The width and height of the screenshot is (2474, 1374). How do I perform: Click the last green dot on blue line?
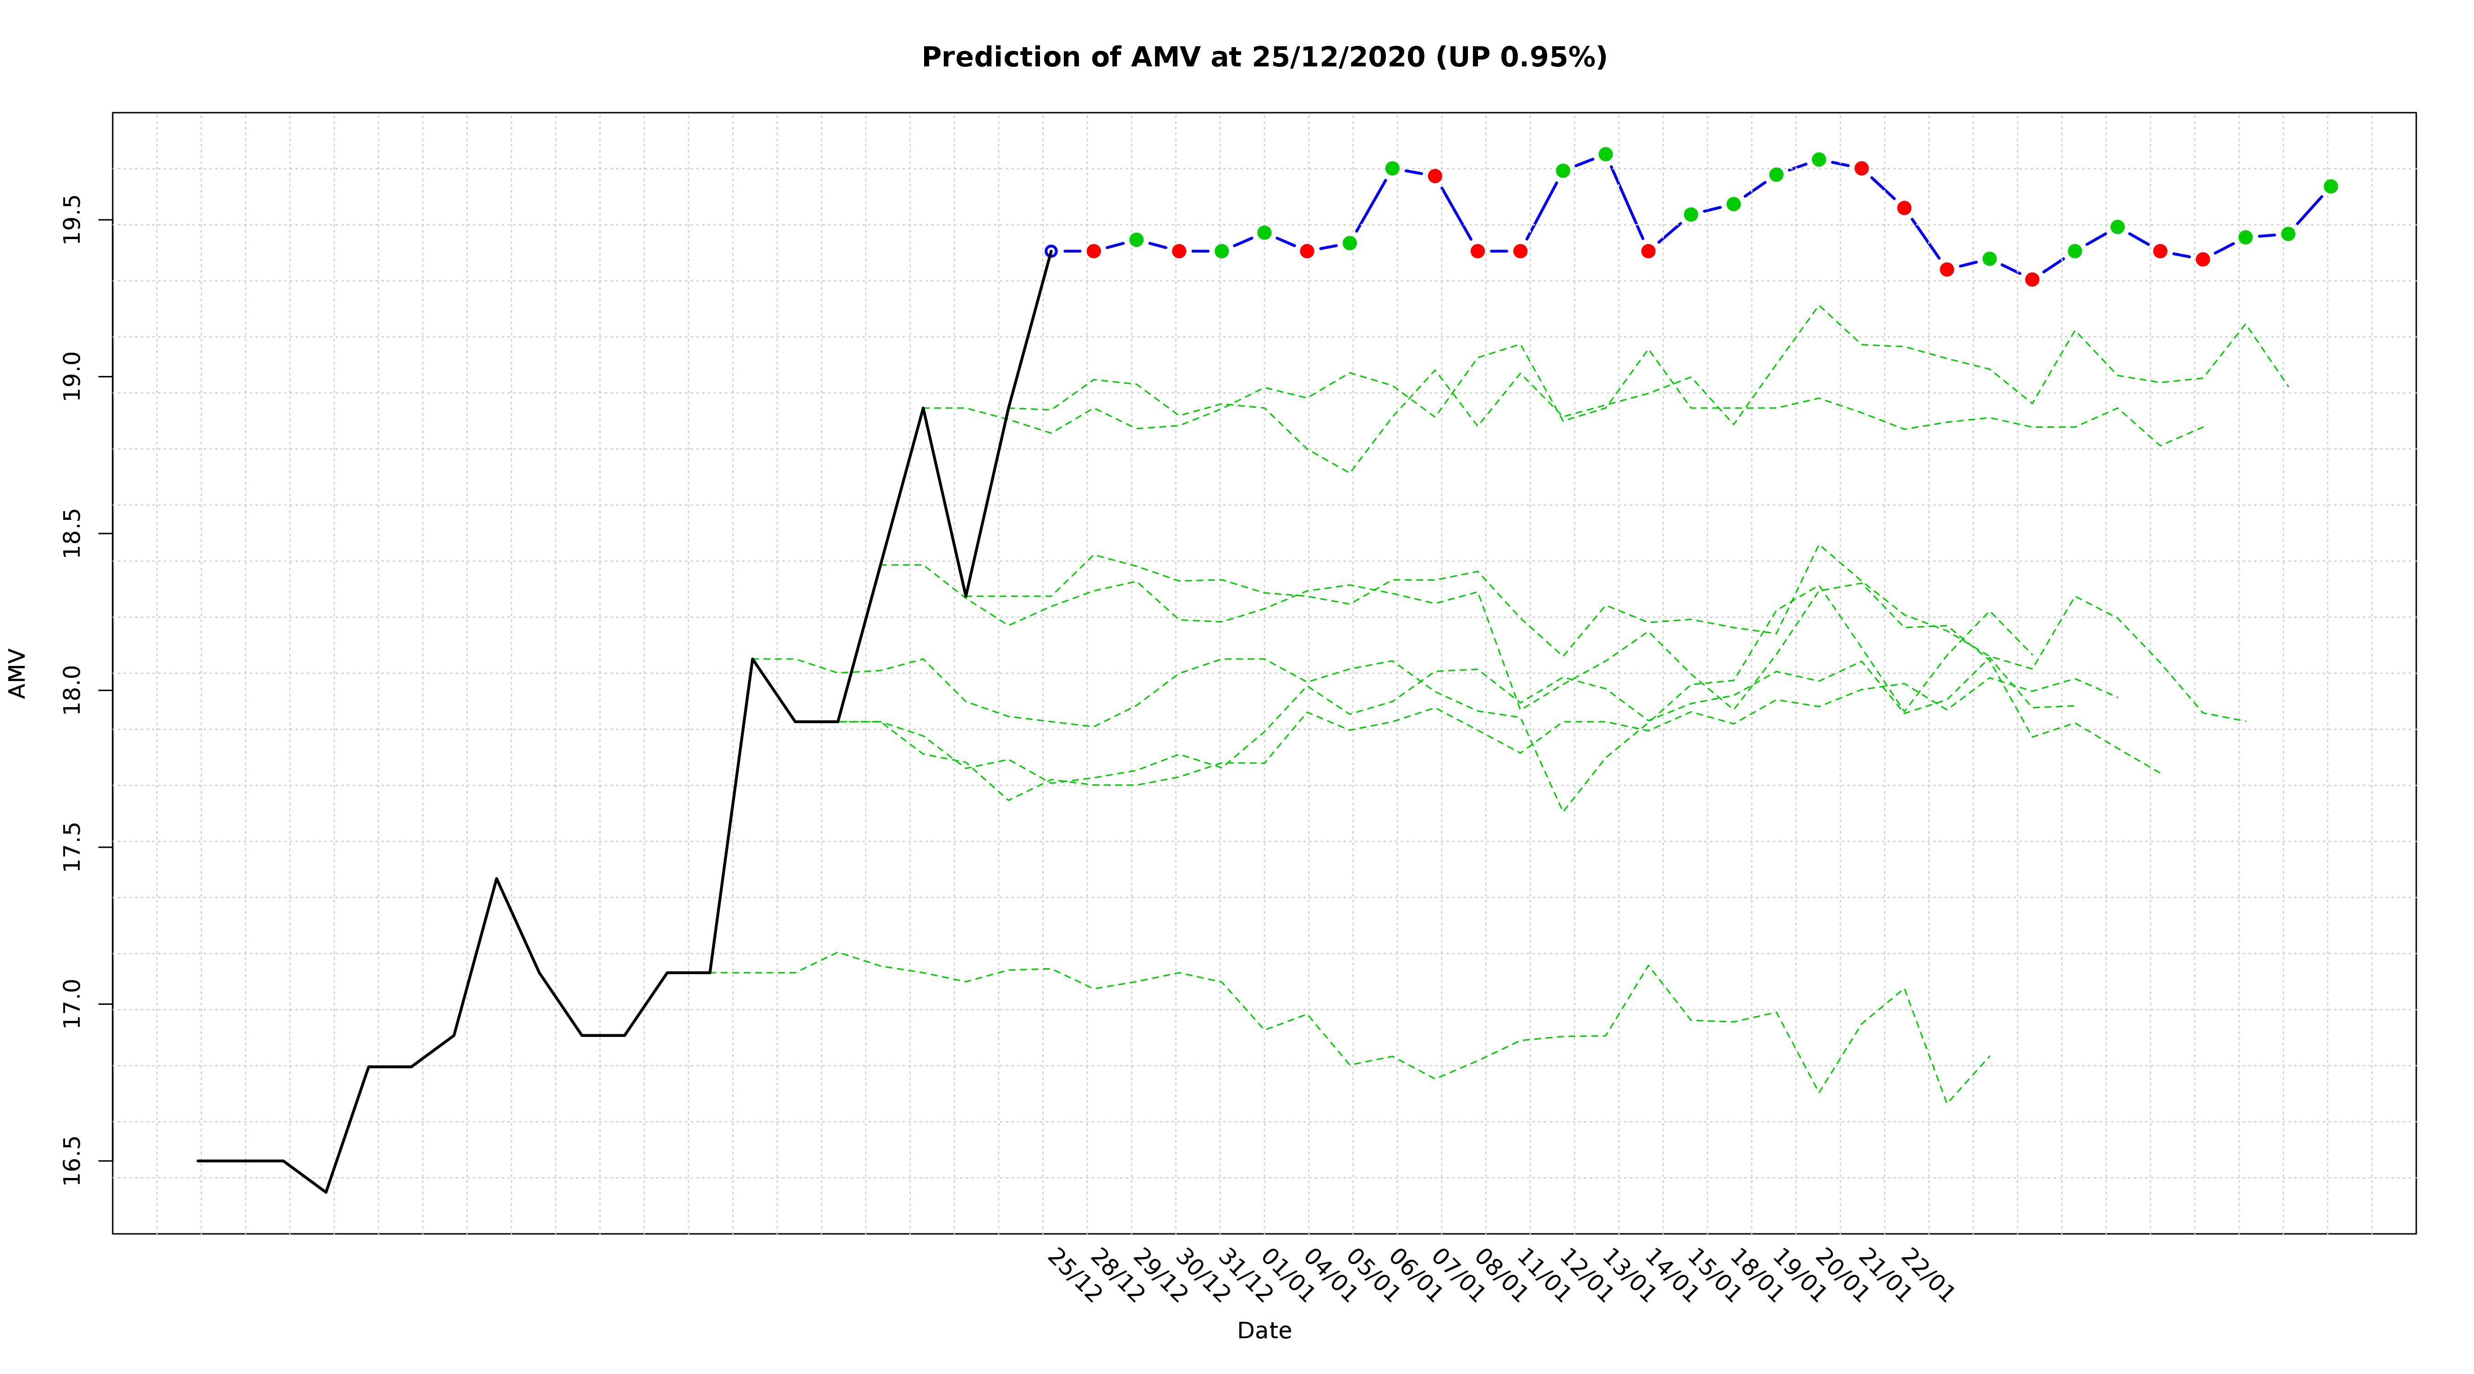click(2330, 186)
